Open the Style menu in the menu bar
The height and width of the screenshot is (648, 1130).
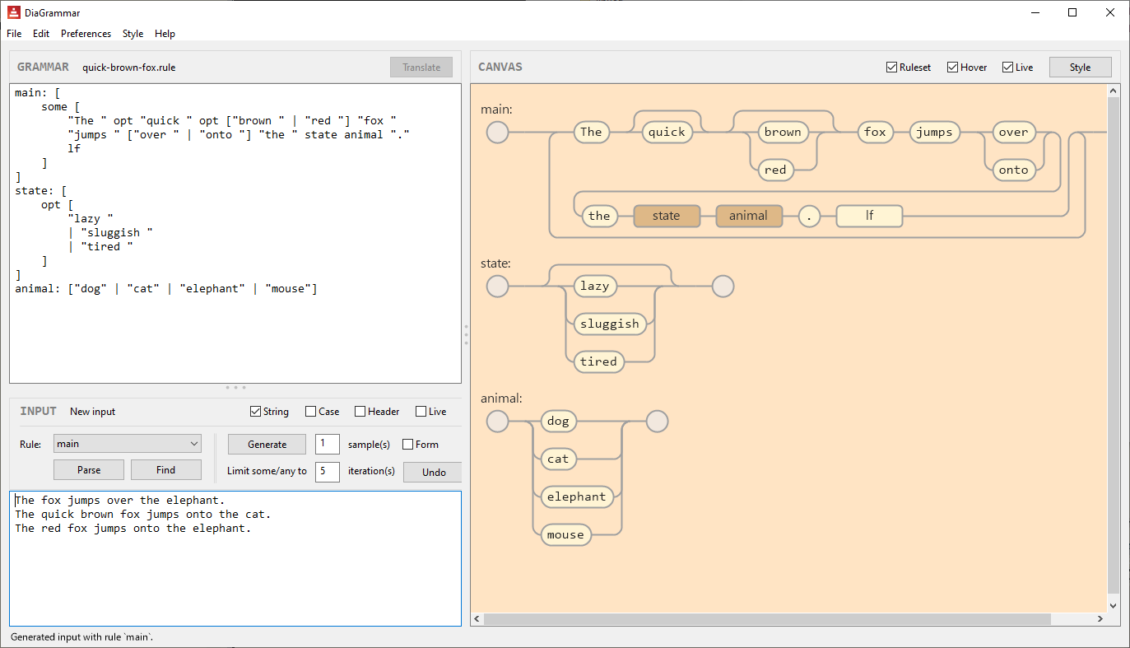pyautogui.click(x=133, y=34)
